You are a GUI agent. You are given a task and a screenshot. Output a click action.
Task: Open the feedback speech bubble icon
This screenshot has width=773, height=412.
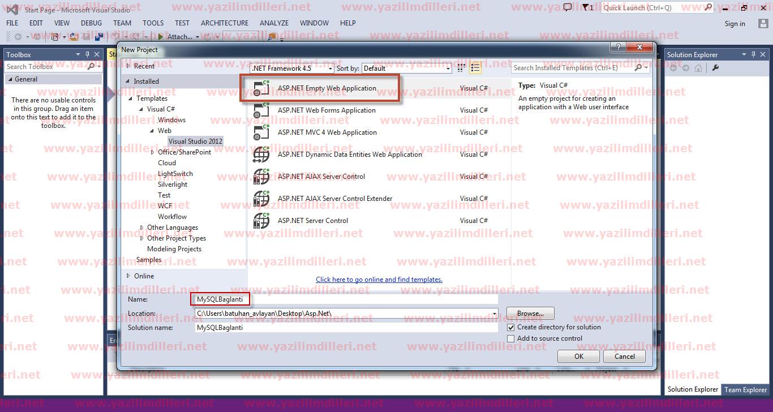tap(568, 7)
